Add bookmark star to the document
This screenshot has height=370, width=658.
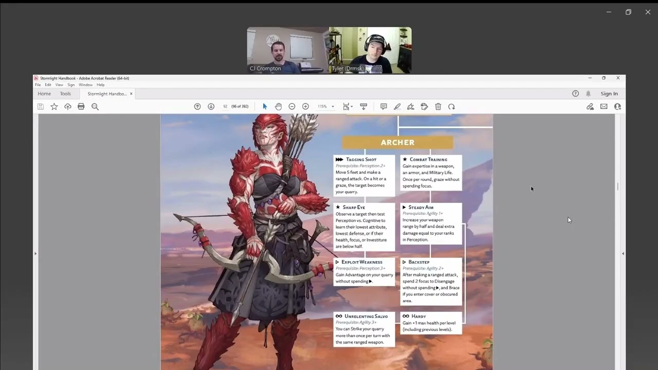pos(54,106)
